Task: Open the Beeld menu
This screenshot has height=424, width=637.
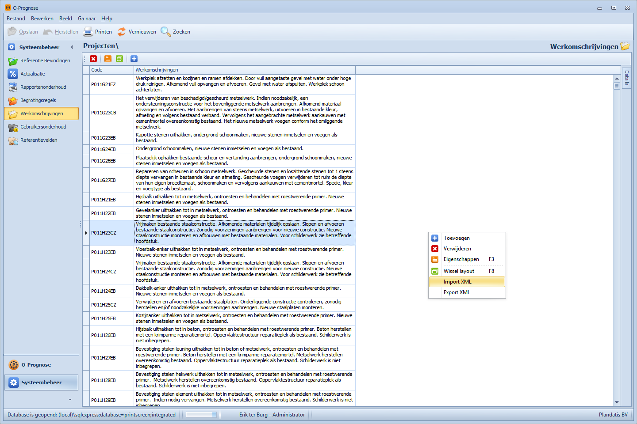Action: pos(65,19)
